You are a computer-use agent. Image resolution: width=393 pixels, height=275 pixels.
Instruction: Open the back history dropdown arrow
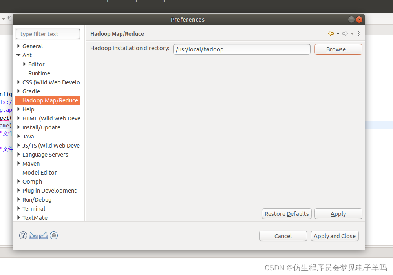point(338,33)
